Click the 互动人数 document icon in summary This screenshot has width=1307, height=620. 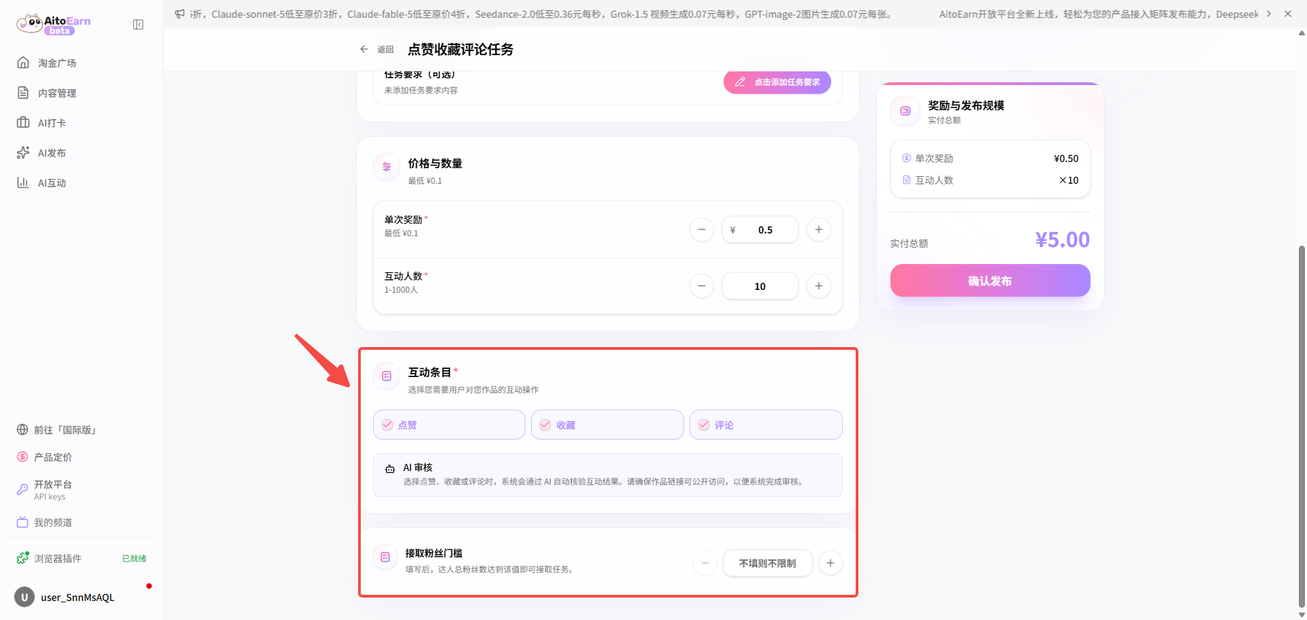tap(907, 180)
